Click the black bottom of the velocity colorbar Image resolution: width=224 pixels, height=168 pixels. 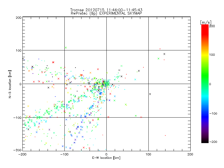[x=205, y=141]
